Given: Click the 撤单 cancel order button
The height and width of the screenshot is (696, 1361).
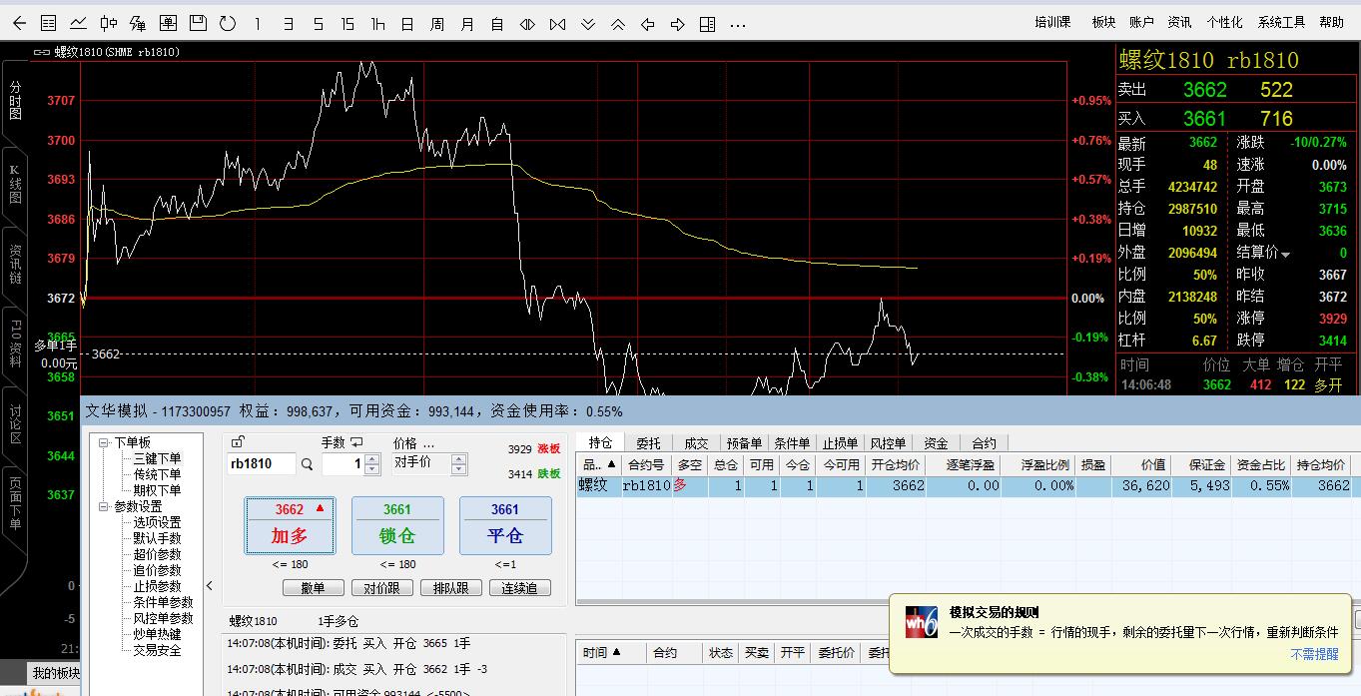Looking at the screenshot, I should pos(313,588).
